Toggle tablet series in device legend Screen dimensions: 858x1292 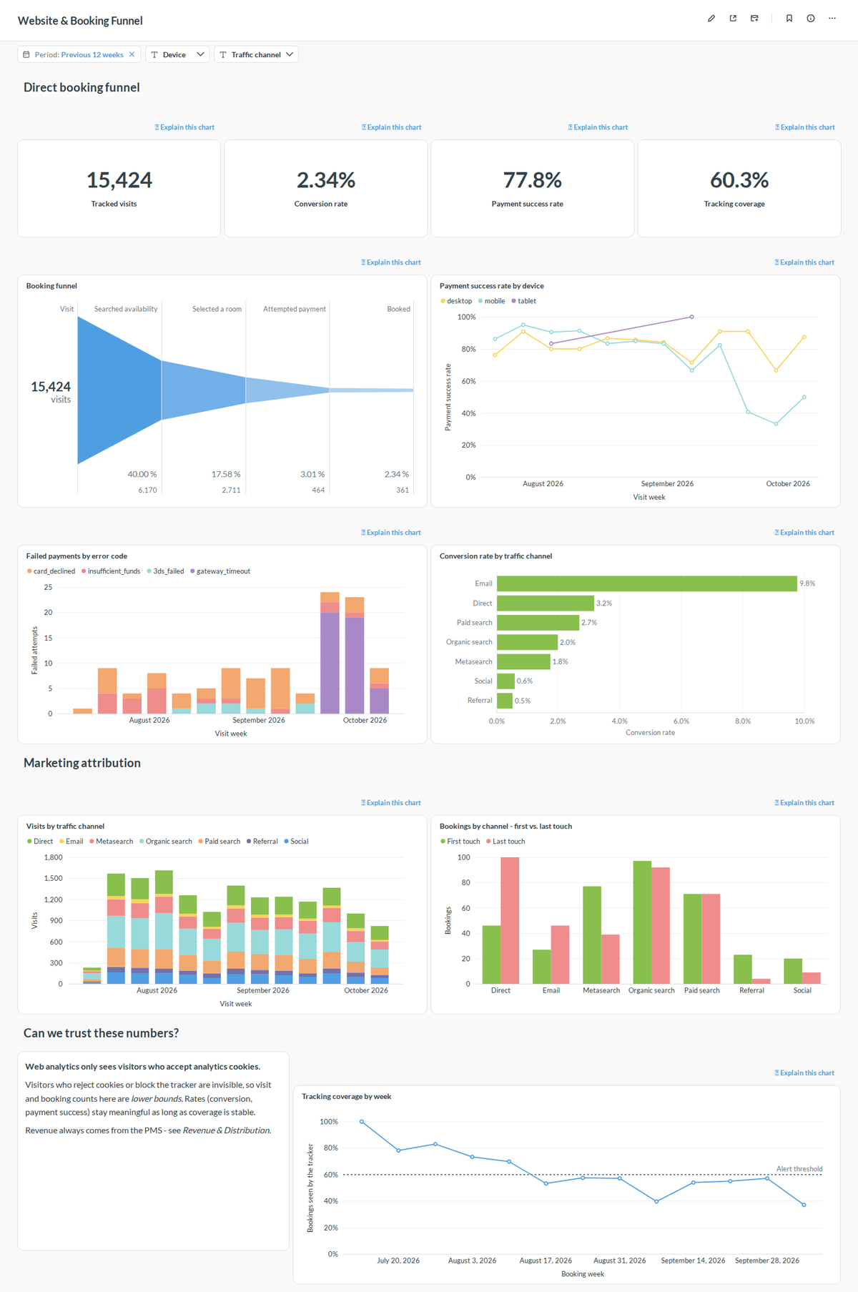pyautogui.click(x=524, y=301)
